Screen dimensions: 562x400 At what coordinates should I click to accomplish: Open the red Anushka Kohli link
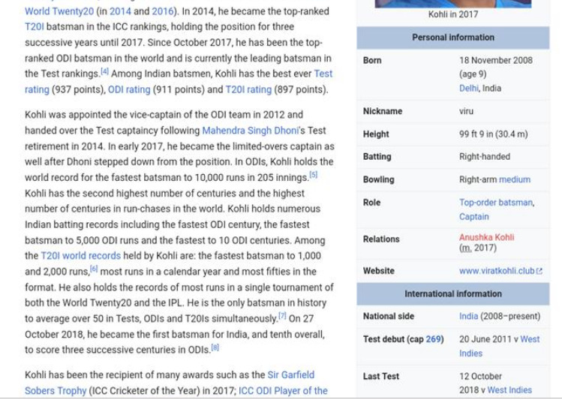point(487,237)
